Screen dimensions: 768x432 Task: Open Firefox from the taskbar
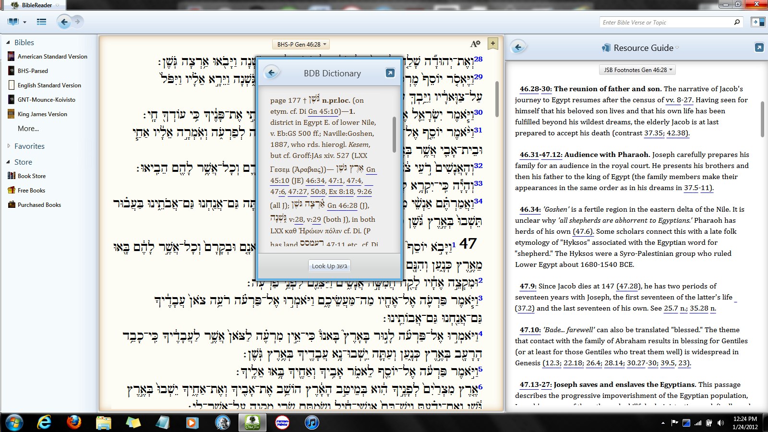pyautogui.click(x=74, y=422)
